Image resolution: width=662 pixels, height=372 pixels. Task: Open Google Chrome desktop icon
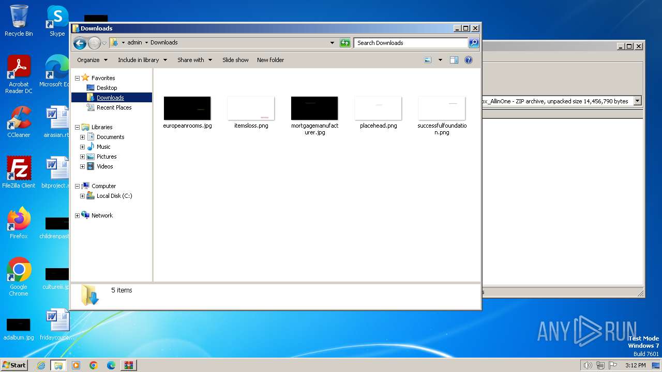point(19,276)
